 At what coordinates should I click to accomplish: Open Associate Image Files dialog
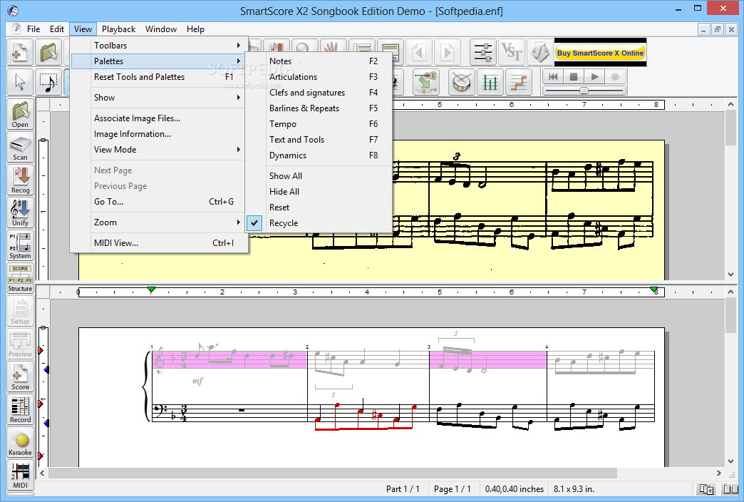point(158,118)
